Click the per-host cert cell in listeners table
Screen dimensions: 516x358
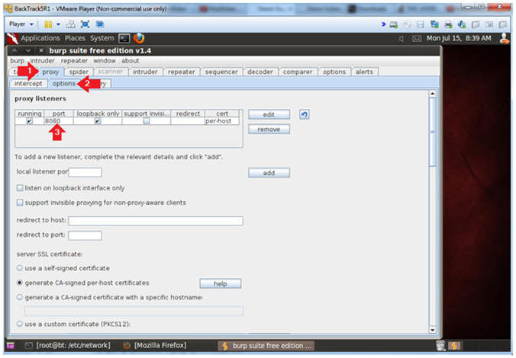[x=222, y=121]
